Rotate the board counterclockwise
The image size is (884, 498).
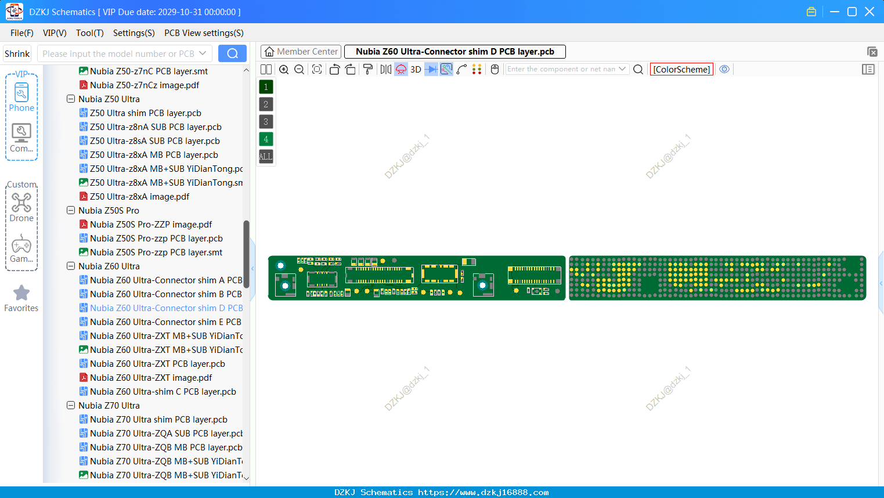335,69
